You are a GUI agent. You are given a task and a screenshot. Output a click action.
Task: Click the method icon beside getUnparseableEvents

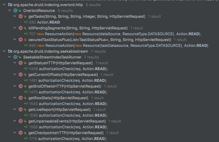click(x=21, y=121)
